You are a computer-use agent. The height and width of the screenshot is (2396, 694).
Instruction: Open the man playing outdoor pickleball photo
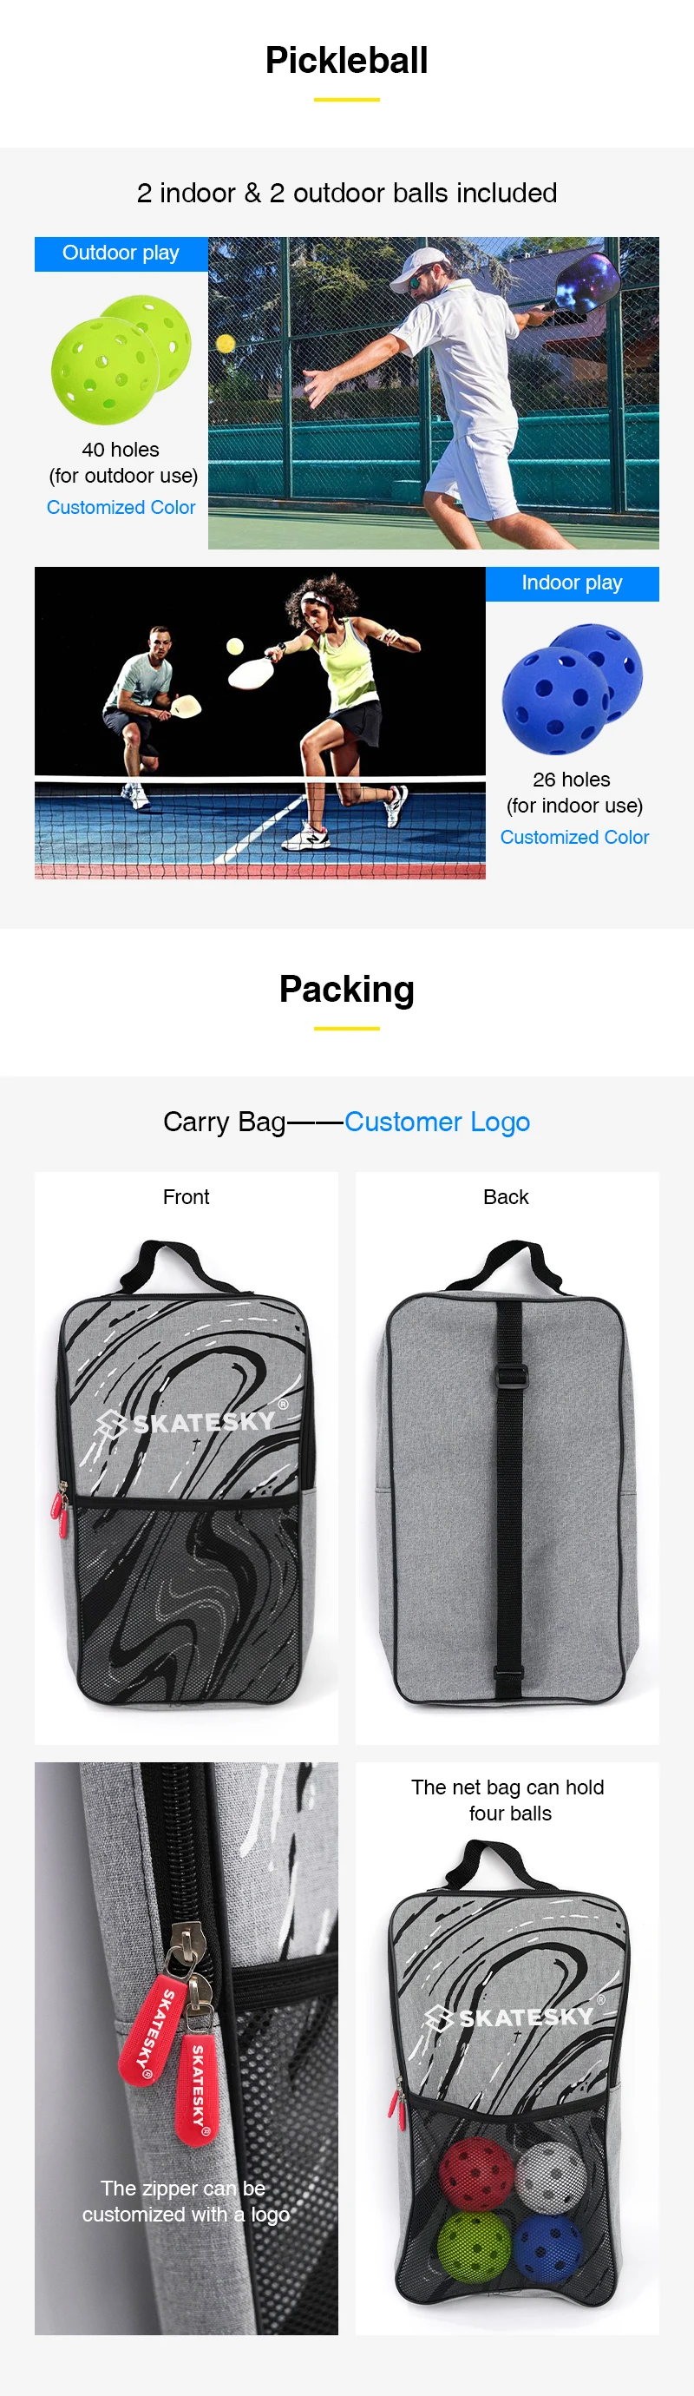tap(434, 392)
